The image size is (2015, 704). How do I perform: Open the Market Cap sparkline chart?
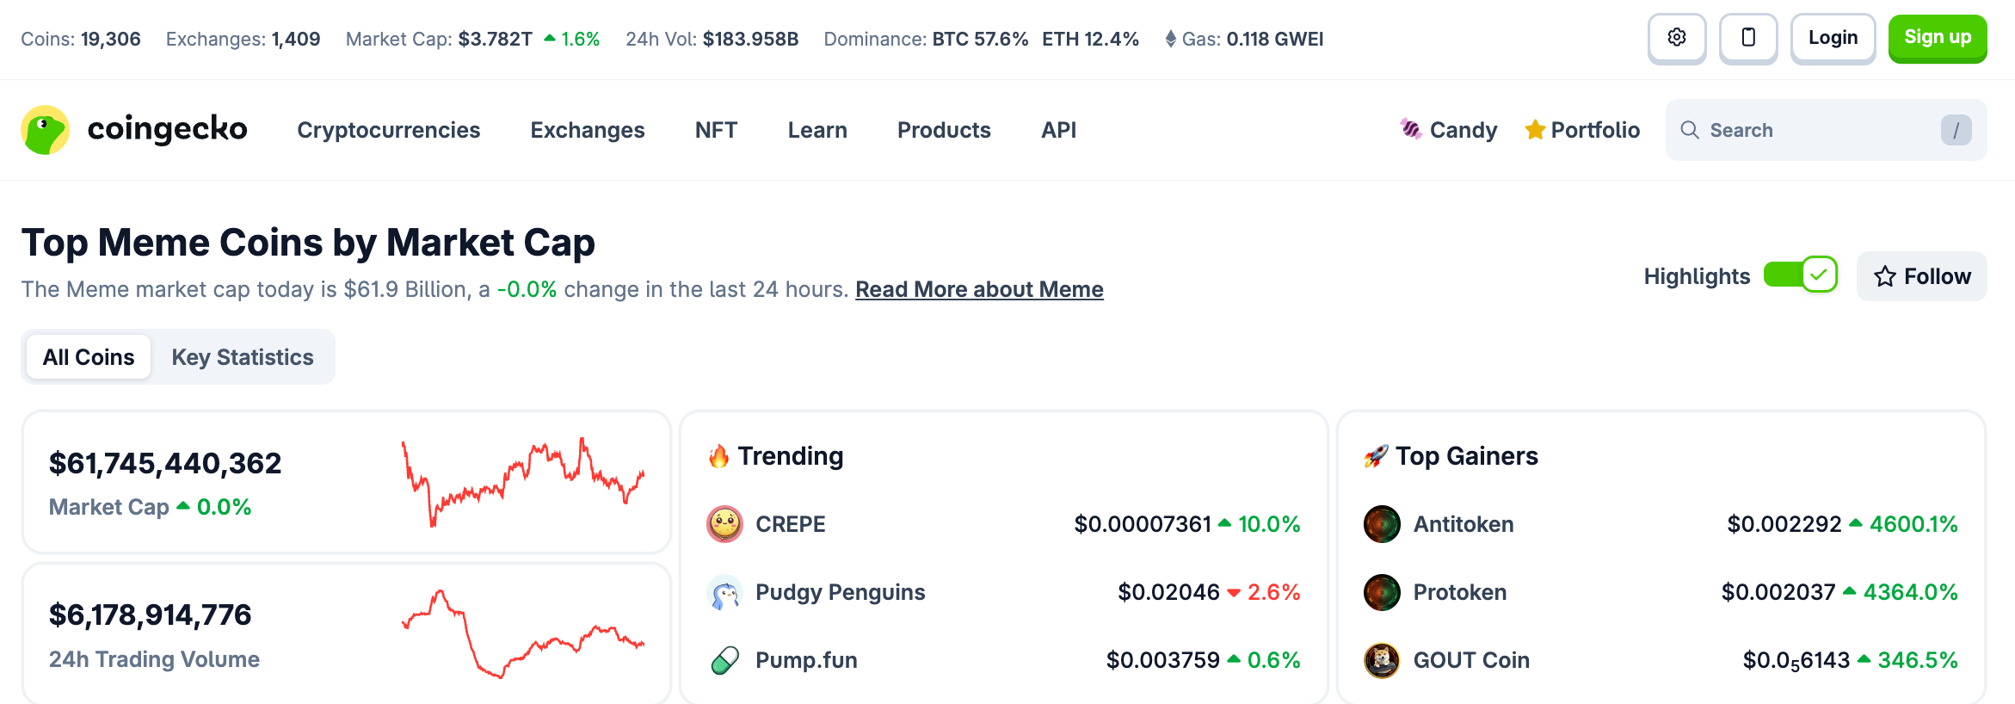[x=523, y=482]
